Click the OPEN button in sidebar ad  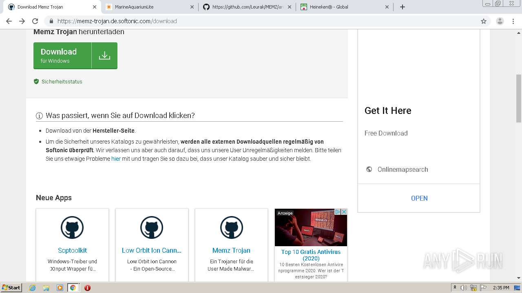[419, 198]
